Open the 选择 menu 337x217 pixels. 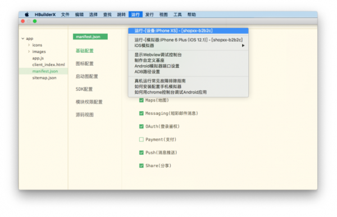tap(93, 15)
